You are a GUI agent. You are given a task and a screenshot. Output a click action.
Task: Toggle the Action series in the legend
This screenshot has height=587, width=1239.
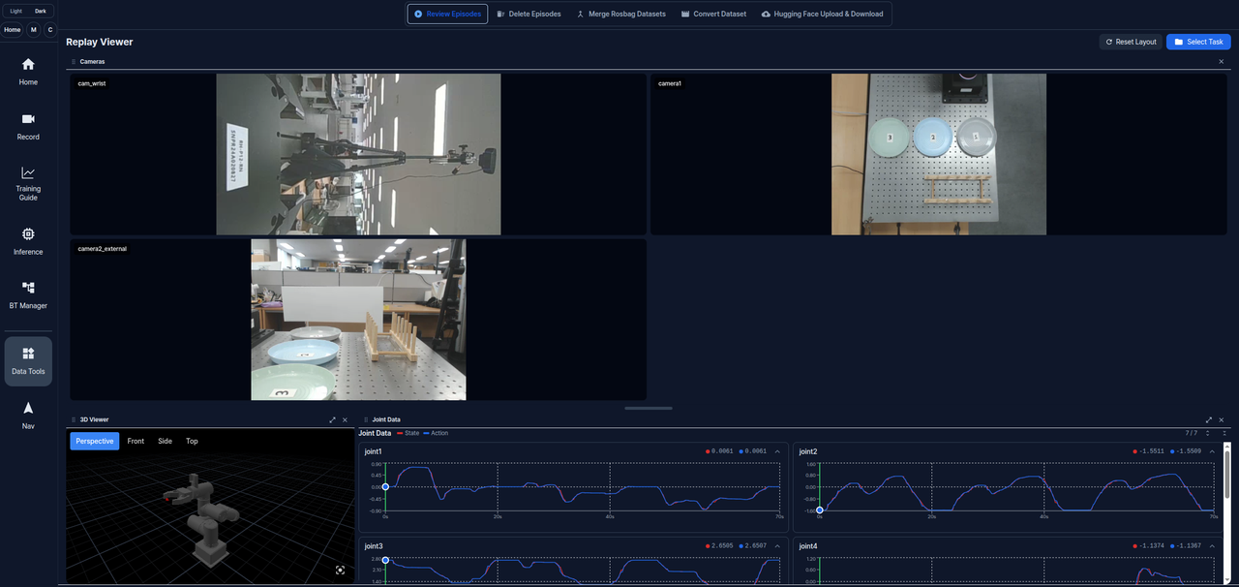pyautogui.click(x=436, y=433)
